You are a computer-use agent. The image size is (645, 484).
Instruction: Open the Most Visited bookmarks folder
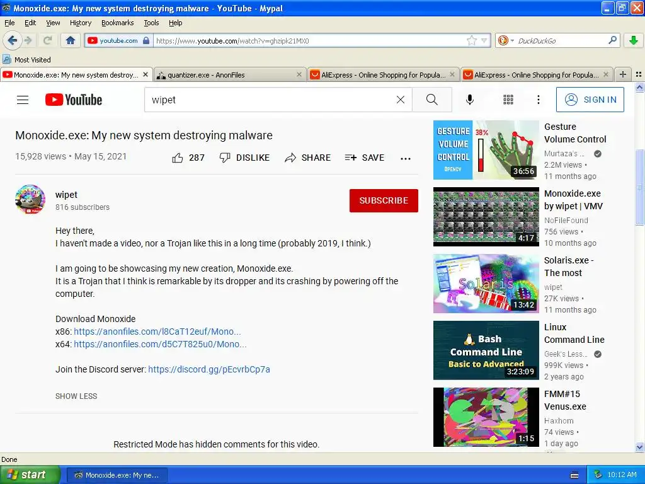click(26, 60)
